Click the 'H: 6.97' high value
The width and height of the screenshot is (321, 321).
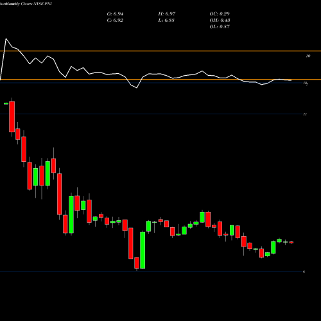point(167,14)
